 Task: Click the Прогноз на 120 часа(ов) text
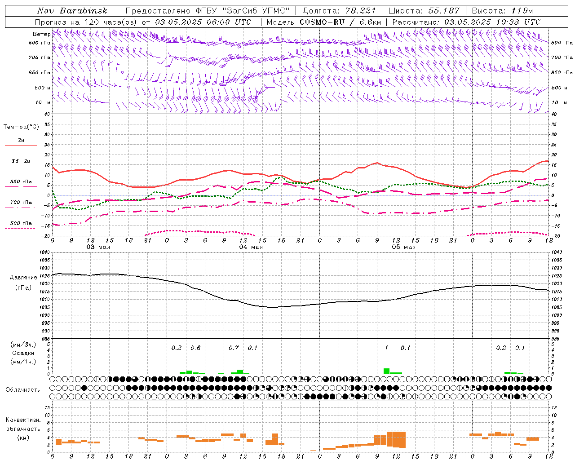86,22
